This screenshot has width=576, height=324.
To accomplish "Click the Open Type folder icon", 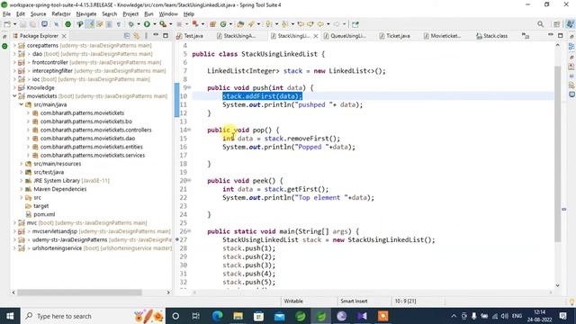I will tap(240, 24).
